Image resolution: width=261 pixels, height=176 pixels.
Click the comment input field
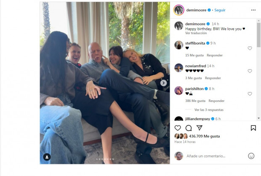pos(216,156)
